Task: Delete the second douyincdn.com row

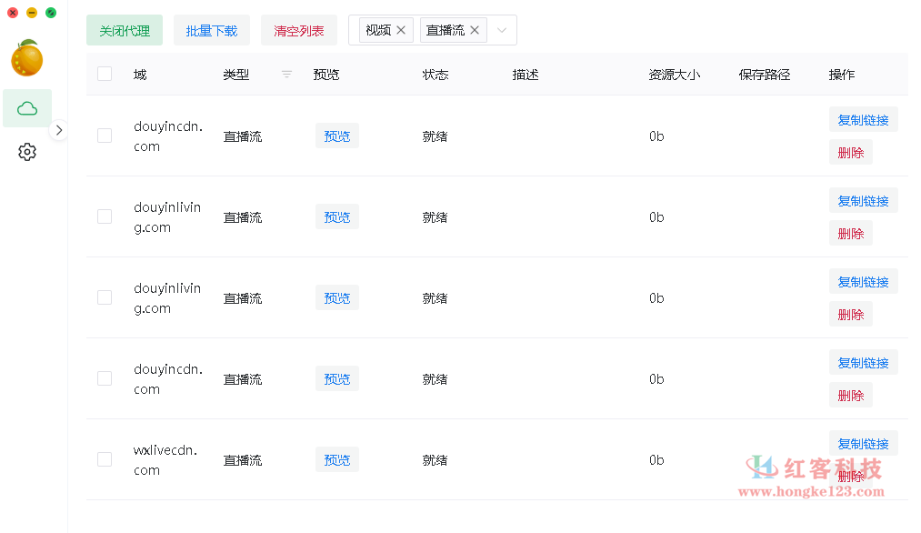Action: coord(850,396)
